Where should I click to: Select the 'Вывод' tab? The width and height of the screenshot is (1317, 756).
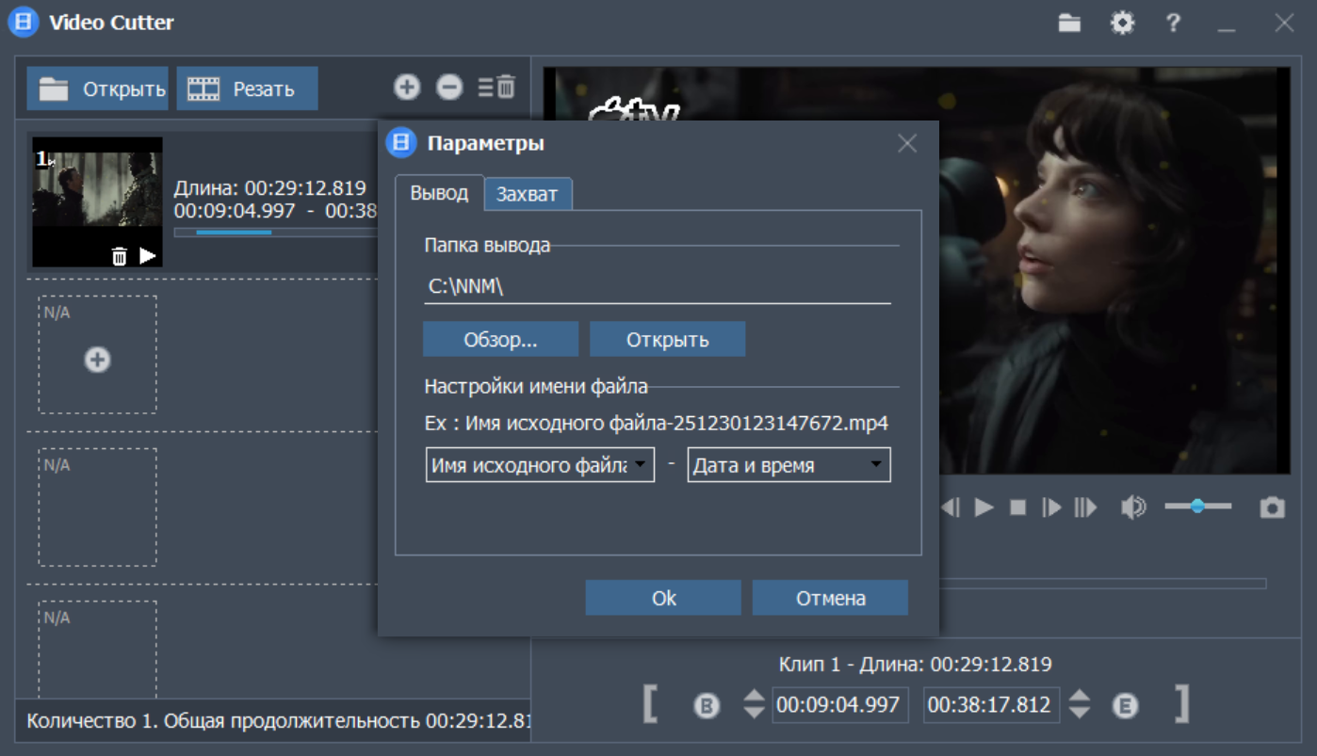(439, 193)
